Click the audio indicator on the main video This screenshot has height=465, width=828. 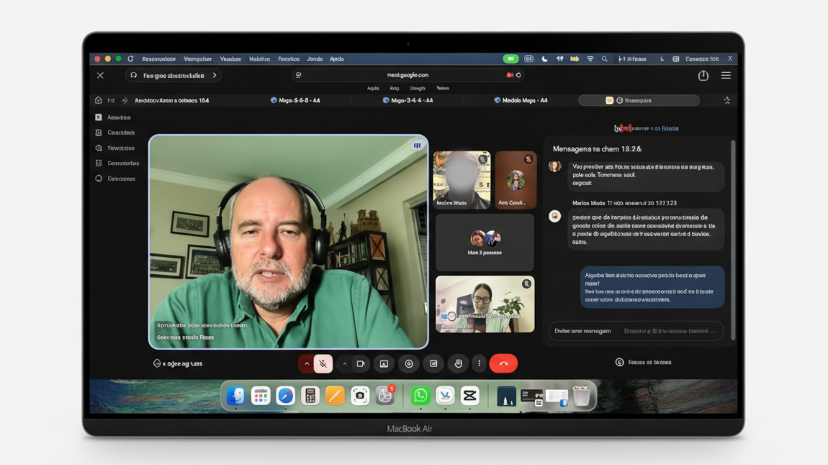click(417, 146)
